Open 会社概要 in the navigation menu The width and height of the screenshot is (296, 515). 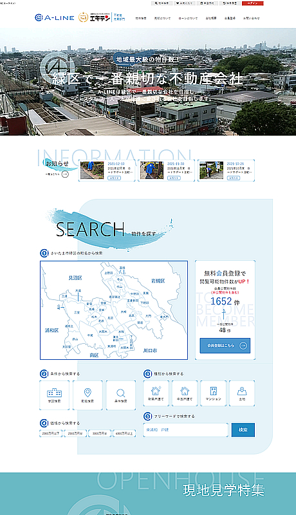tap(211, 19)
